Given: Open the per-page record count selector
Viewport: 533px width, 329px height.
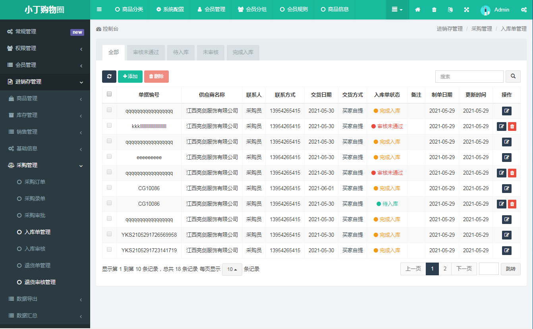Looking at the screenshot, I should 232,269.
